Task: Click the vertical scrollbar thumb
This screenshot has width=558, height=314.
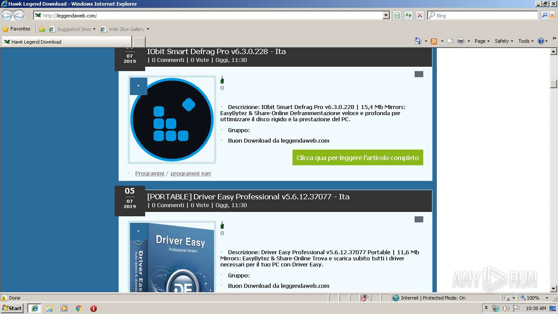Action: (554, 84)
